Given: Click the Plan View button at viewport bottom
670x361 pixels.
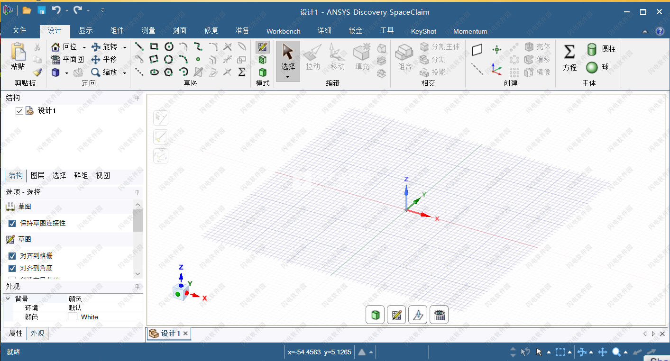Looking at the screenshot, I should 439,315.
